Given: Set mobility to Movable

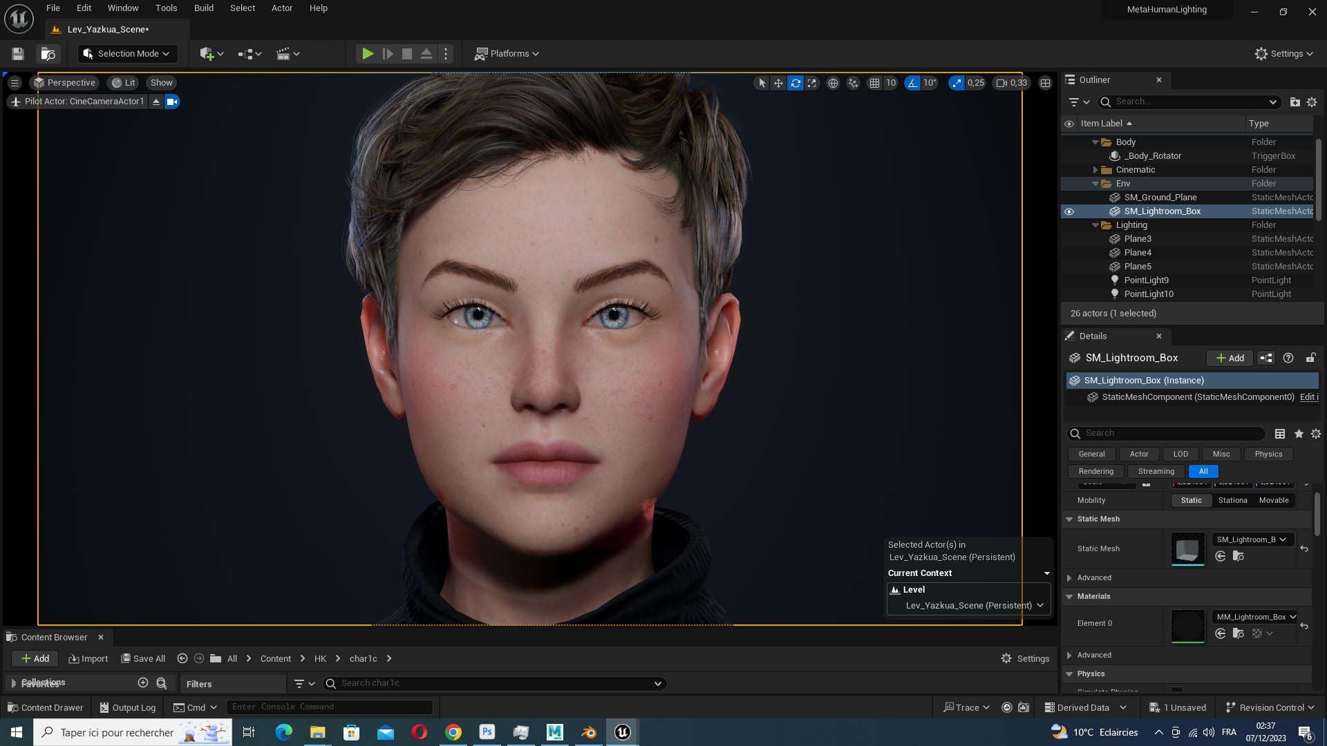Looking at the screenshot, I should tap(1273, 500).
